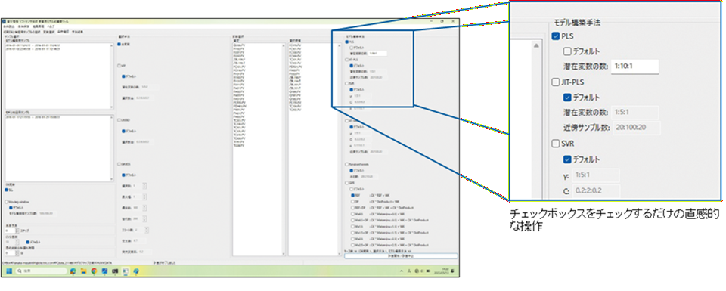The image size is (726, 291).
Task: Toggle デフォルト under SVR in enlarged callout
Action: (x=566, y=159)
